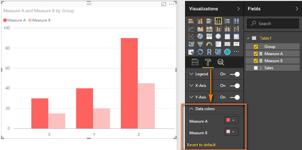Select the 100% stacked column chart visualization
Screen dimensions: 302x150
[236, 21]
